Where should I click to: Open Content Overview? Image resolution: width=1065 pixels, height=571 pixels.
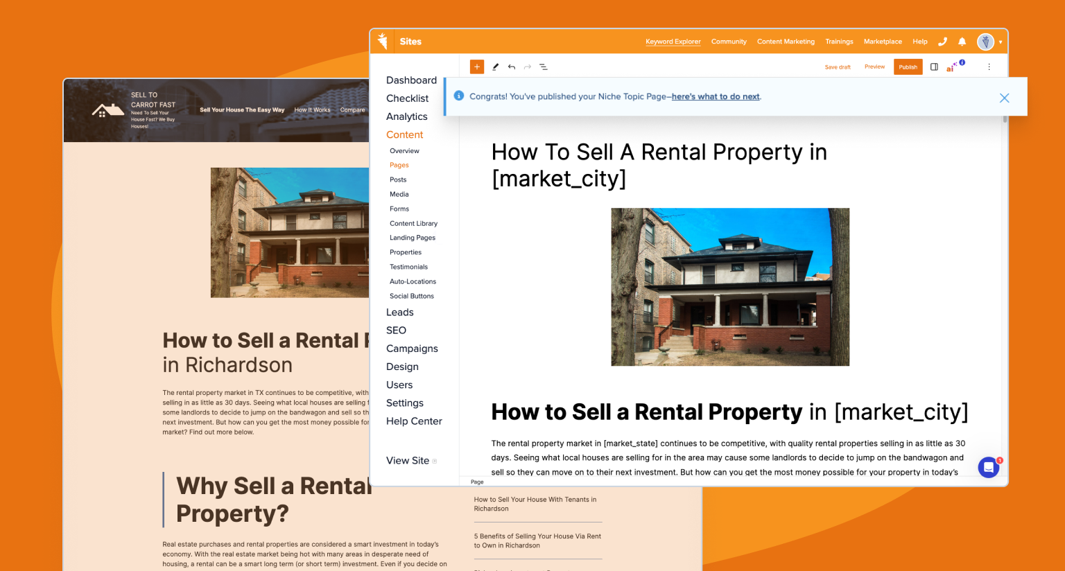(404, 151)
